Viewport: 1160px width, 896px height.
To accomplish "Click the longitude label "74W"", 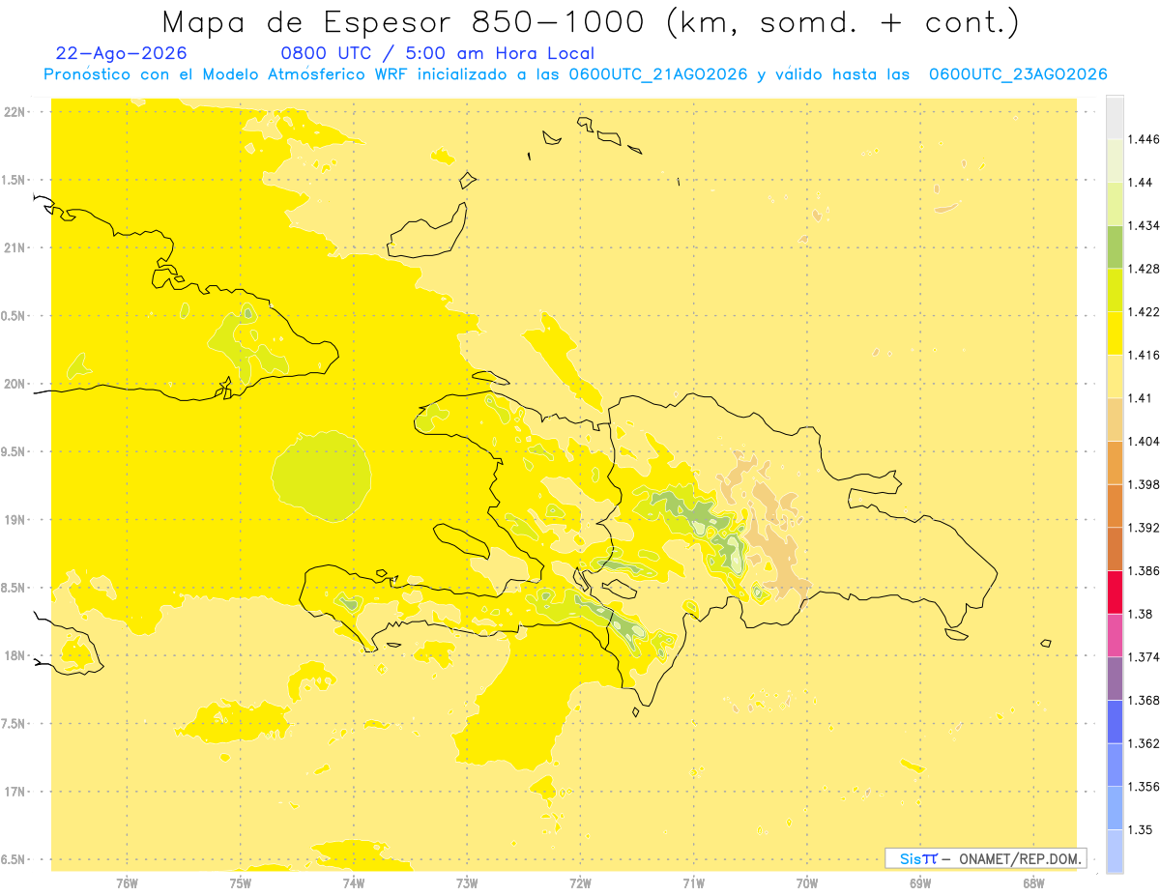I will point(353,882).
